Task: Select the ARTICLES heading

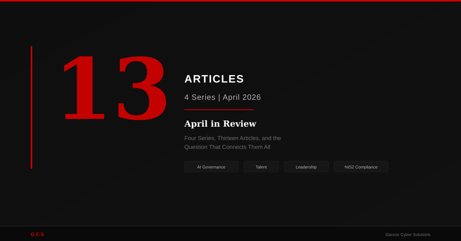Action: click(214, 79)
